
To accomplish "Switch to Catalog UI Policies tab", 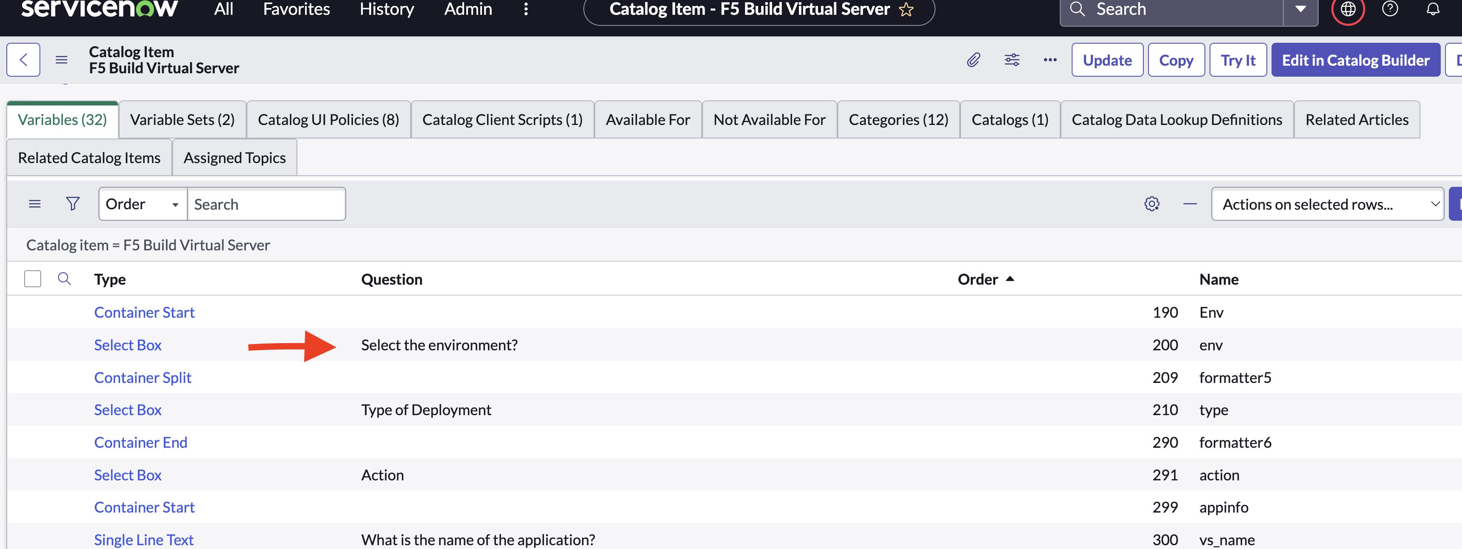I will [x=328, y=119].
